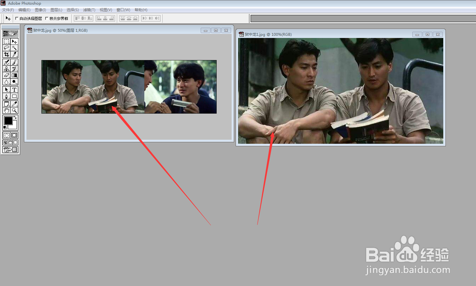Select the Crop tool

tap(6, 54)
